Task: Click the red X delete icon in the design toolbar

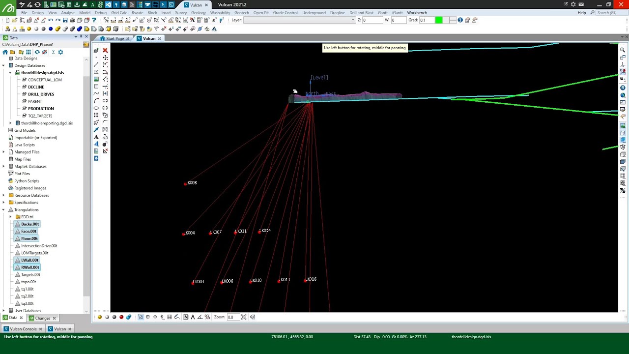Action: [105, 51]
